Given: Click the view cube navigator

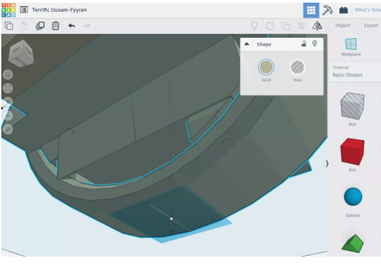Looking at the screenshot, I should pos(21,54).
